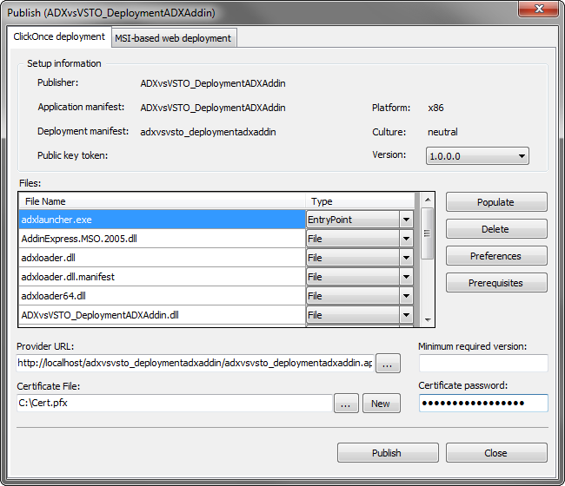Browse for Certificate File

(346, 404)
